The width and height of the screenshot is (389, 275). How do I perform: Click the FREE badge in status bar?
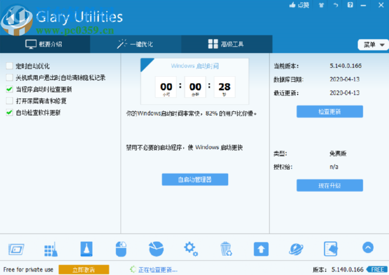point(377,270)
